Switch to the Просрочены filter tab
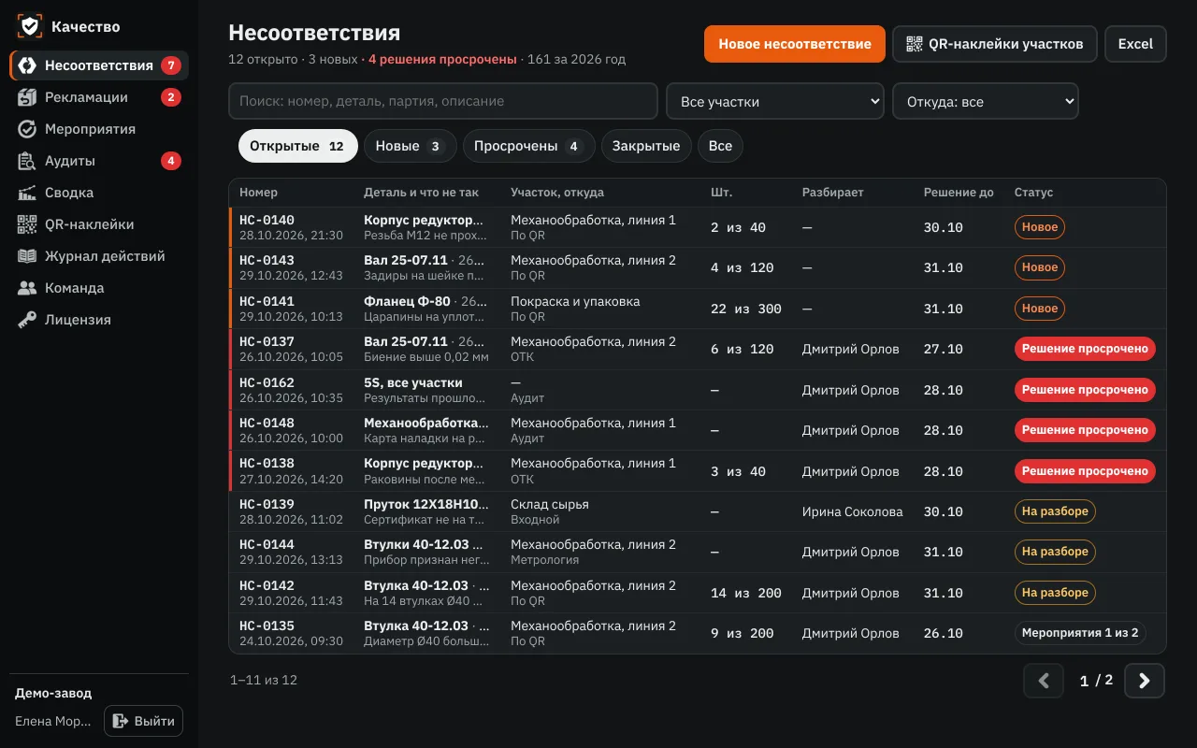This screenshot has height=748, width=1197. pos(529,146)
